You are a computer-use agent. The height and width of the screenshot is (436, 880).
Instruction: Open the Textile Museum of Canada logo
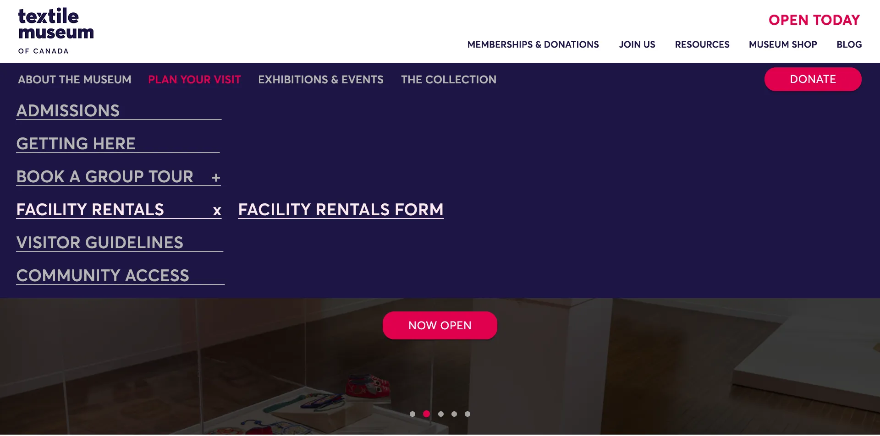pyautogui.click(x=56, y=31)
